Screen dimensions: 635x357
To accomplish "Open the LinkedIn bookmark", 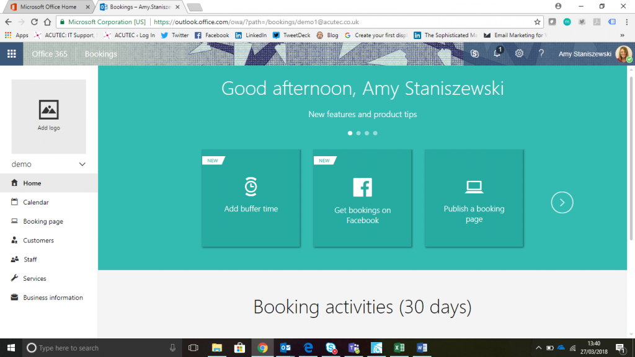I will (x=251, y=35).
